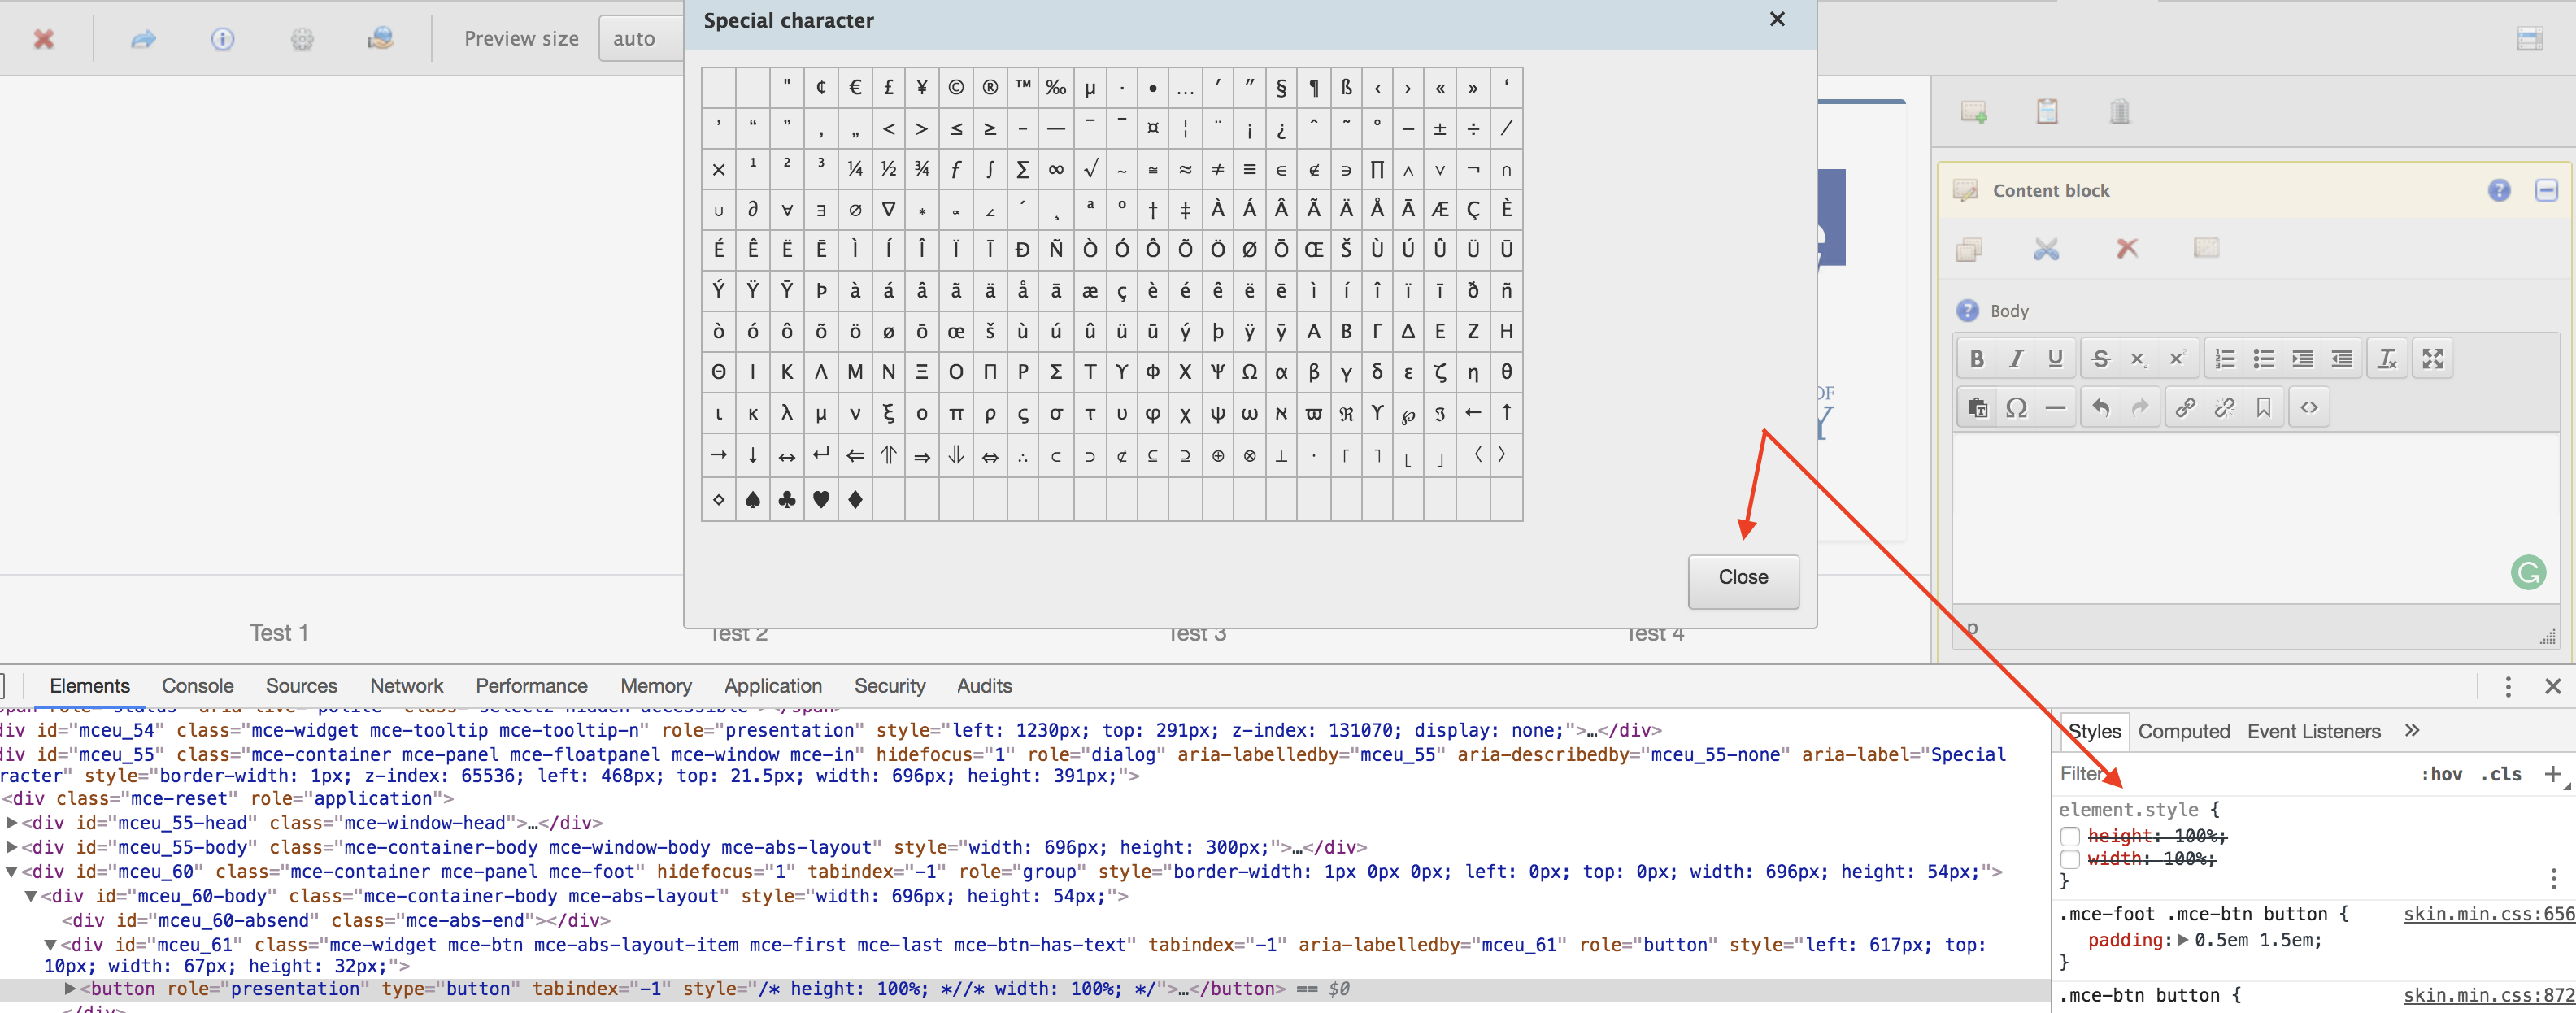Select the numbered list icon in Body toolbar
The width and height of the screenshot is (2576, 1013).
pos(2225,358)
